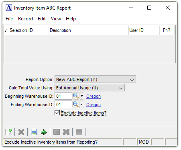The height and width of the screenshot is (150, 181).
Task: Click the Selection ID column header
Action: (26, 30)
